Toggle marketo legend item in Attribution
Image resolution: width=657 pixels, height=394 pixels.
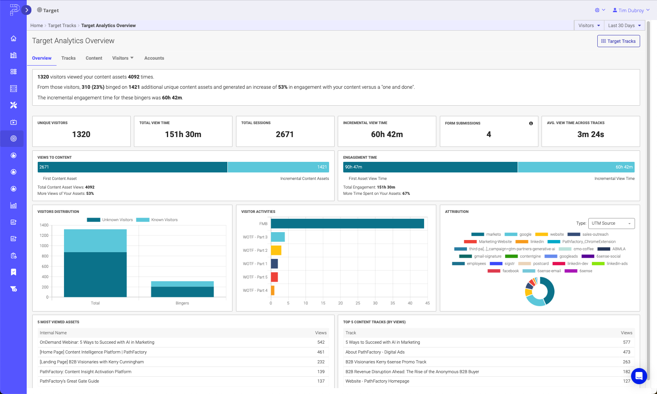point(486,235)
